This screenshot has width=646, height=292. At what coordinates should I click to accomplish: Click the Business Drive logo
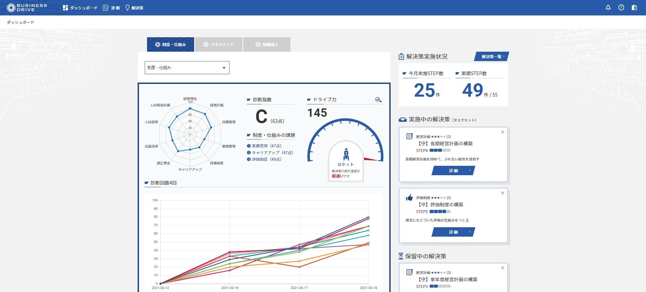pos(27,7)
